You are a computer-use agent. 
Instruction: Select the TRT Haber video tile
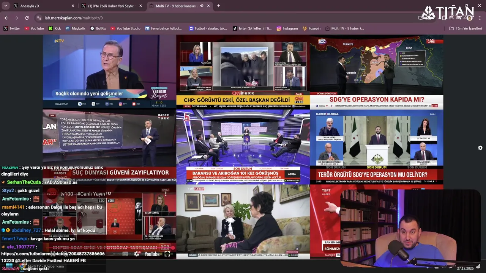click(243, 222)
